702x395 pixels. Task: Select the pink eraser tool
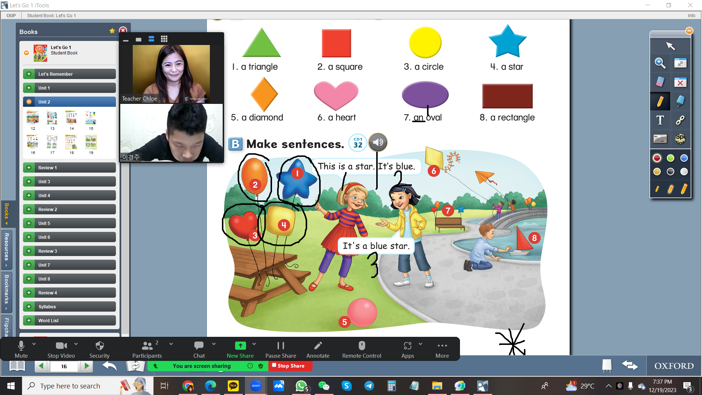point(660,82)
